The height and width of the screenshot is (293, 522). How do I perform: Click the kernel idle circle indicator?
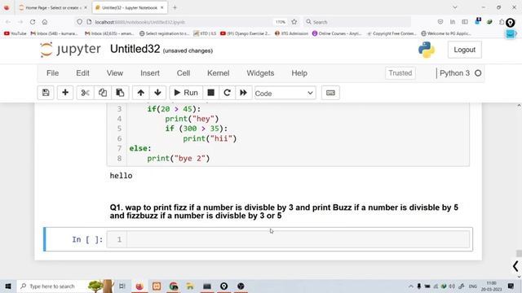point(478,73)
